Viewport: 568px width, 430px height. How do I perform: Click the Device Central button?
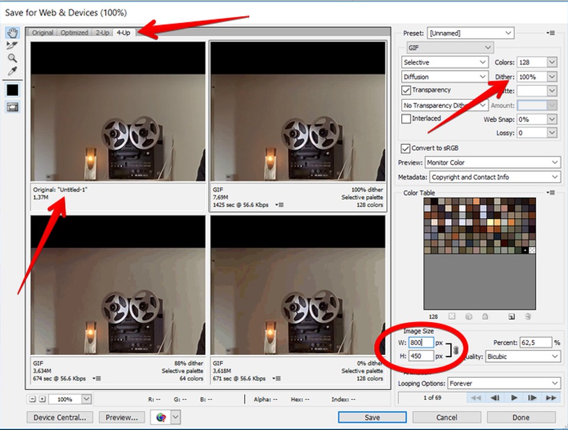click(x=60, y=417)
